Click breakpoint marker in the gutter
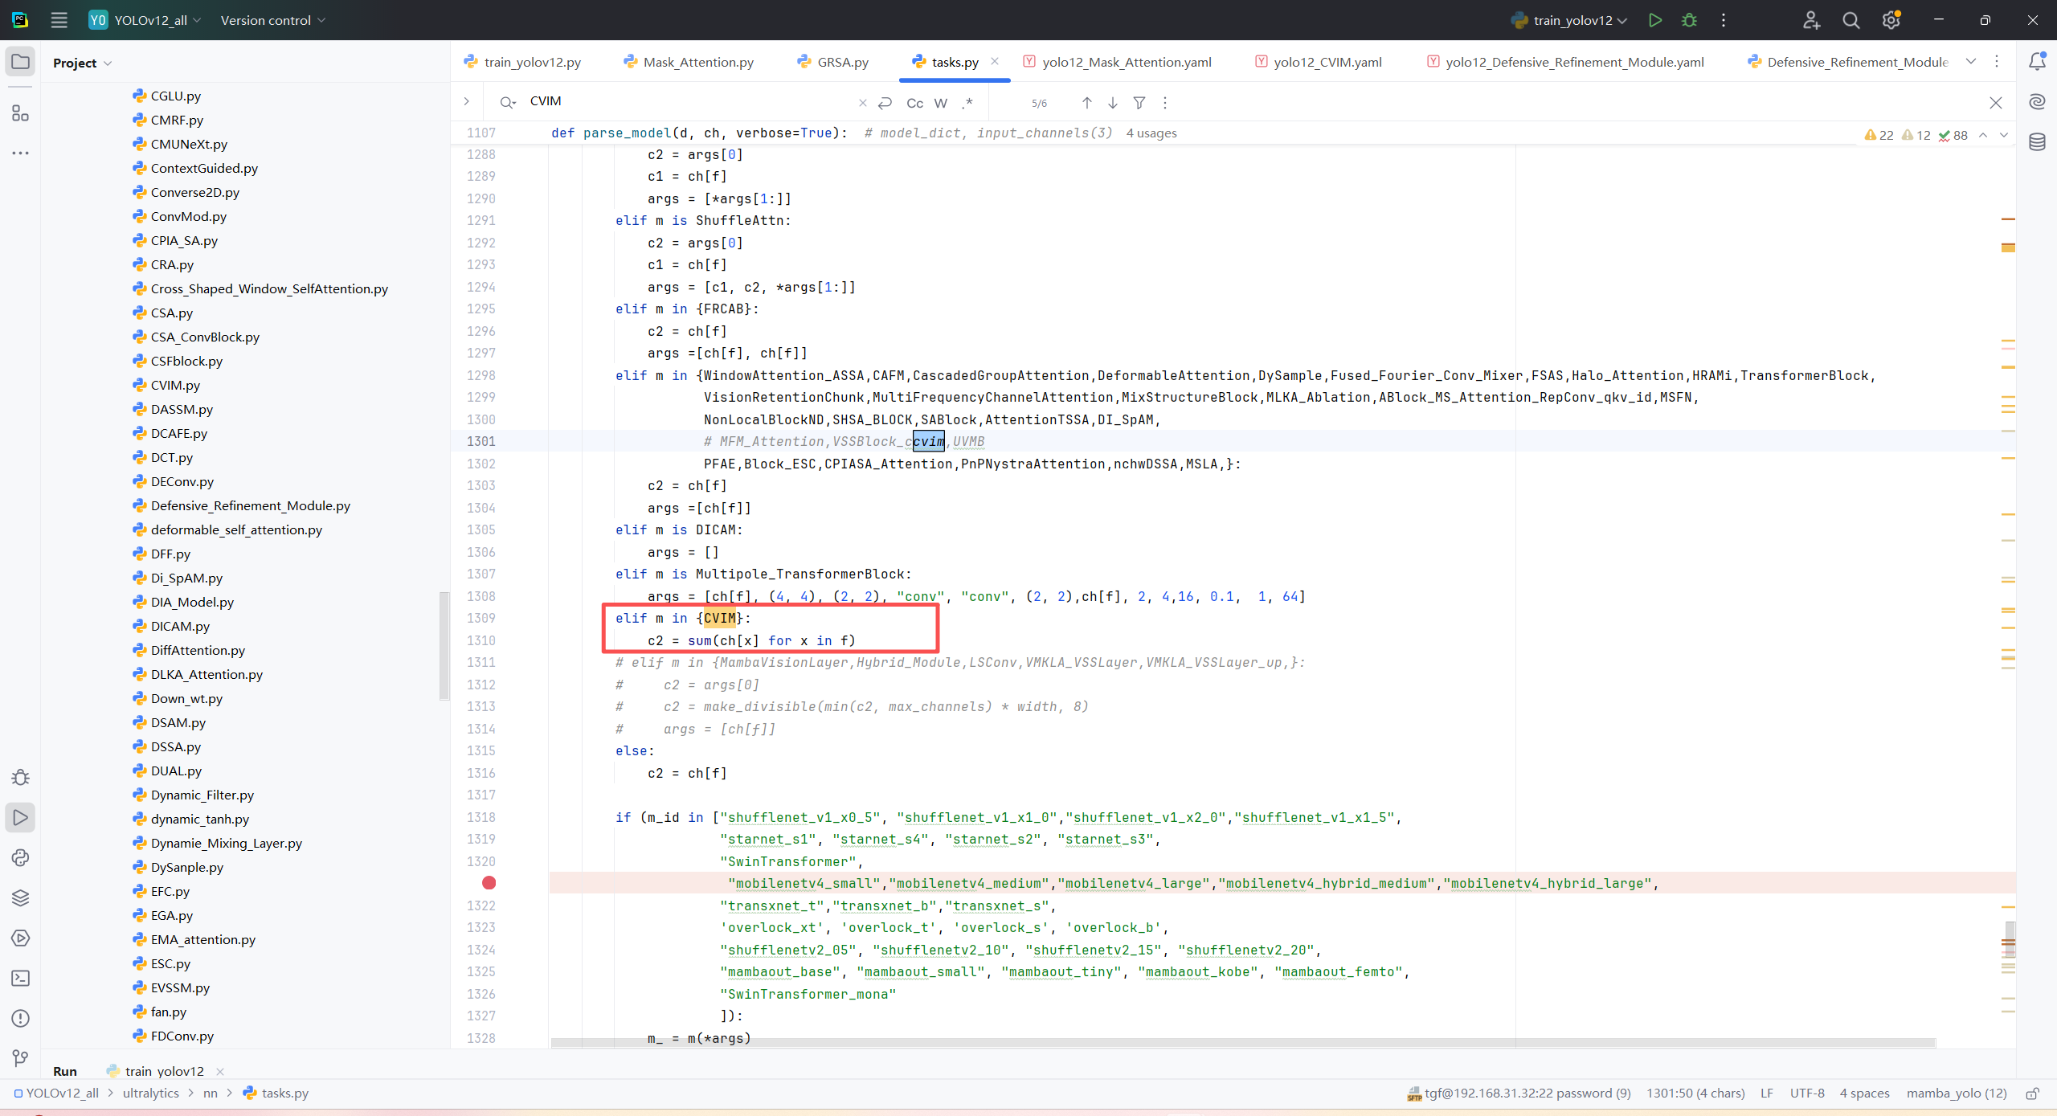The width and height of the screenshot is (2057, 1116). (489, 883)
